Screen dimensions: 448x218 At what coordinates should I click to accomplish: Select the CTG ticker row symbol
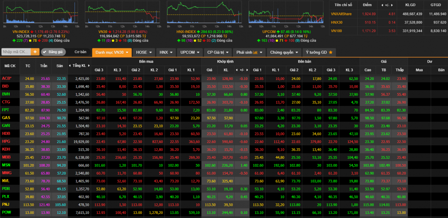pos(6,102)
